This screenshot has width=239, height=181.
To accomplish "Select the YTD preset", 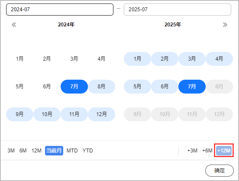I will (x=87, y=151).
